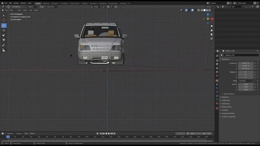
Task: Open the Output properties tab
Action: (217, 64)
